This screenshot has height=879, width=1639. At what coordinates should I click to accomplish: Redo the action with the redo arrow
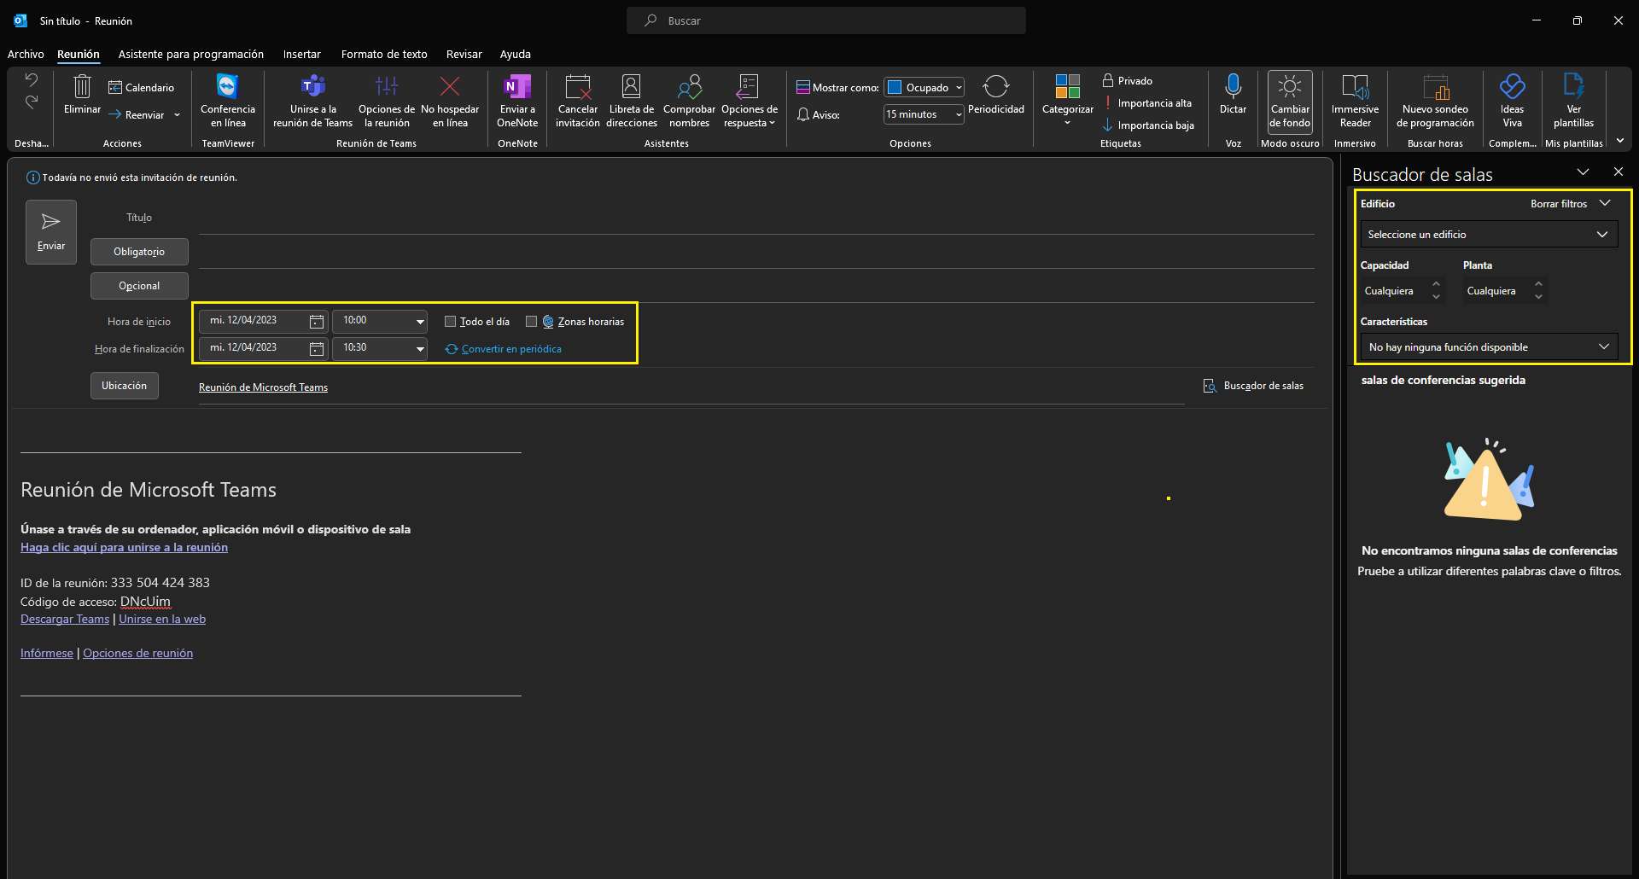tap(32, 102)
